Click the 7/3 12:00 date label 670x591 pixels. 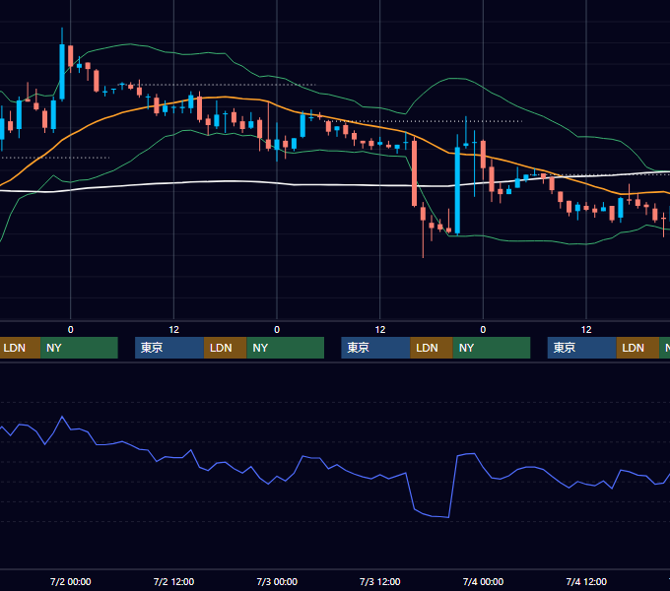point(380,581)
